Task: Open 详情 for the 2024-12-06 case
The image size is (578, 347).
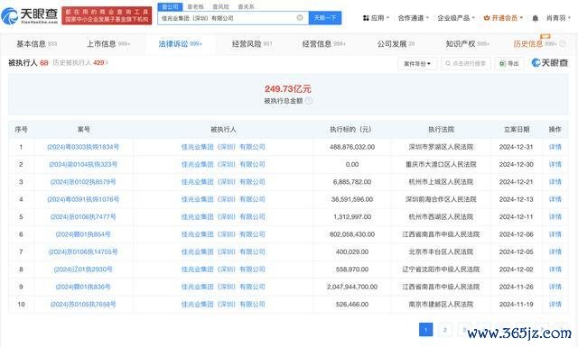Action: 555,234
